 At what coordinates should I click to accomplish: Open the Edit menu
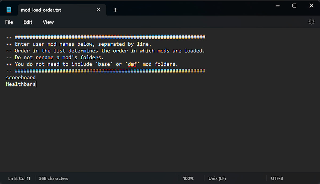28,22
